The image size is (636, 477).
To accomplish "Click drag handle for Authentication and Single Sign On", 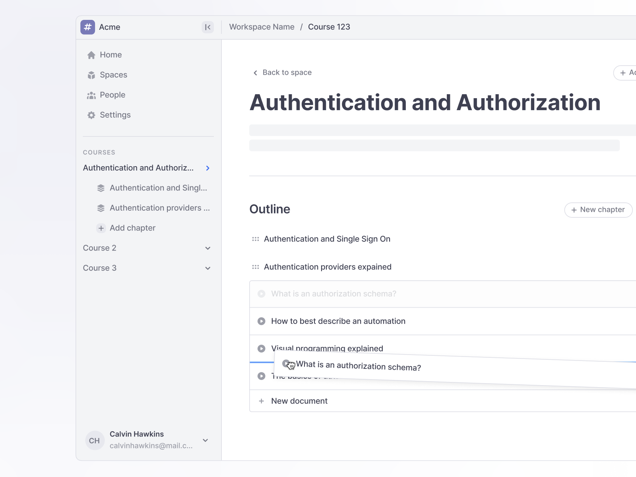I will pos(256,239).
